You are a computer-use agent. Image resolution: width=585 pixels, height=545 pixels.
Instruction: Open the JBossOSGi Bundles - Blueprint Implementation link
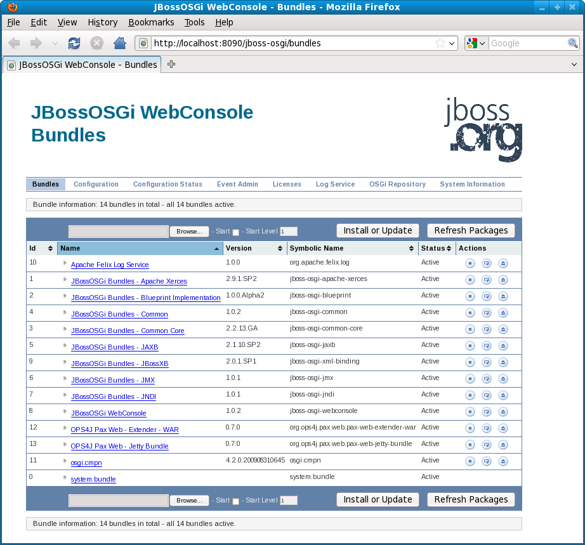(x=146, y=298)
